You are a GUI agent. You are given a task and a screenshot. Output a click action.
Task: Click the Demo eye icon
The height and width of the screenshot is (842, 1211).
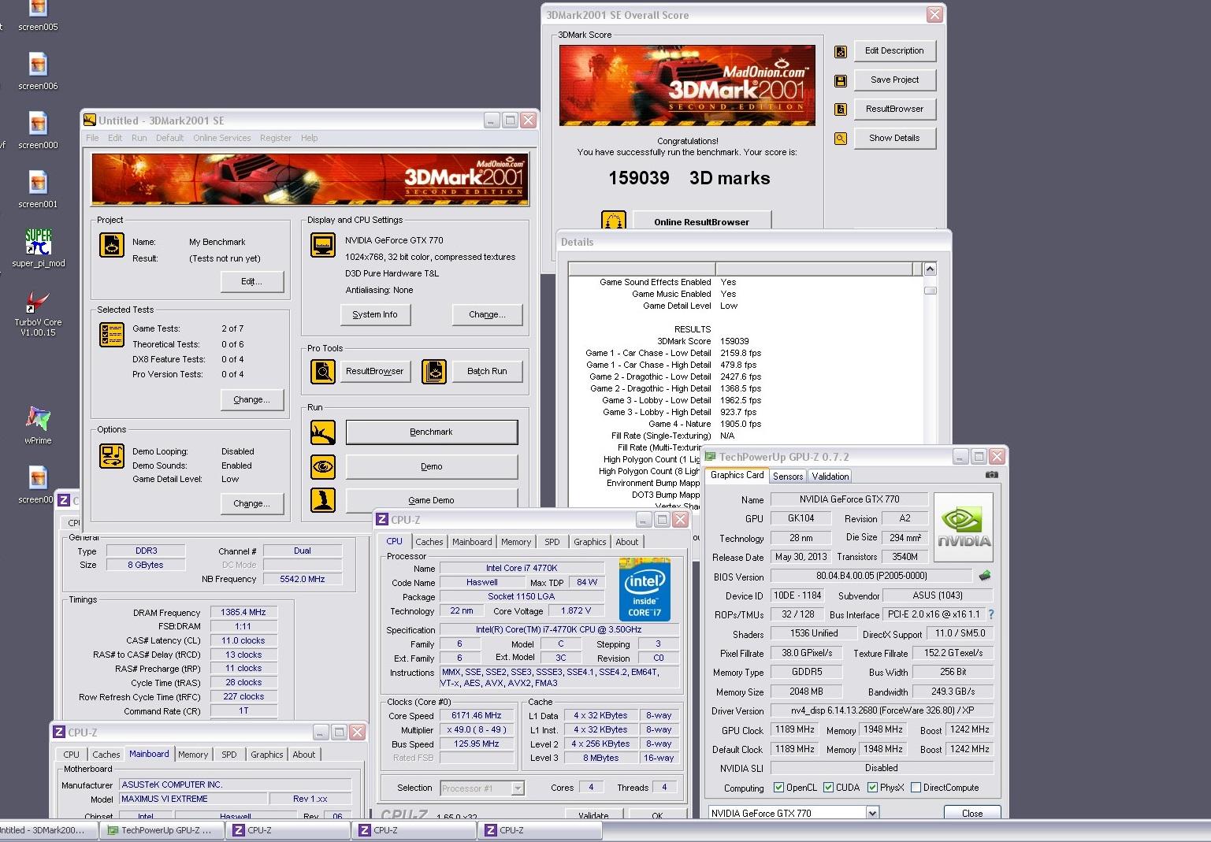tap(322, 466)
